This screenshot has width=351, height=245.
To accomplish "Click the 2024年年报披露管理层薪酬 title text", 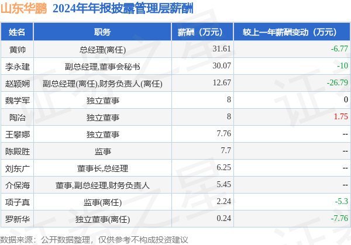I will 123,9.
